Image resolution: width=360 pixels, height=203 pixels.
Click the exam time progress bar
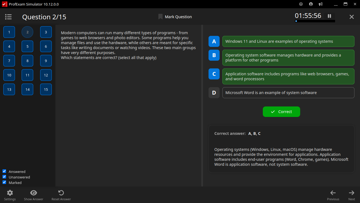pyautogui.click(x=315, y=21)
